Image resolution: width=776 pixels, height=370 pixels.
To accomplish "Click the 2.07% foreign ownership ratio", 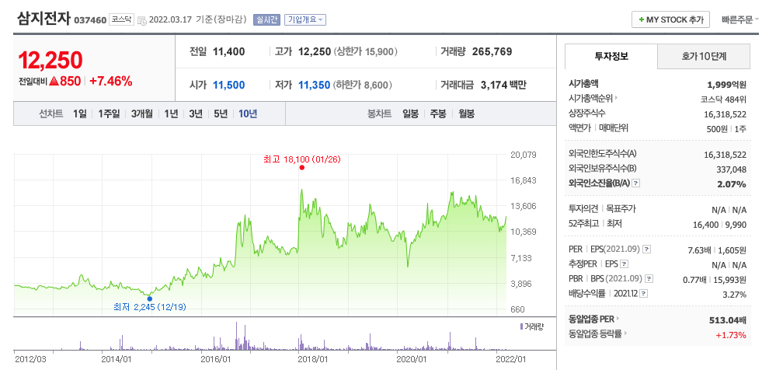I will point(733,184).
